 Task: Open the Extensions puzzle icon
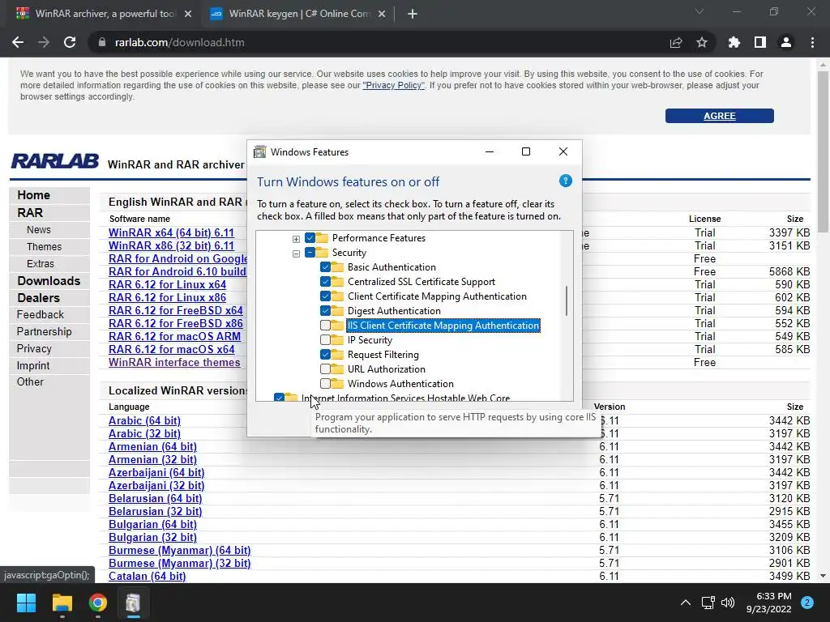pyautogui.click(x=734, y=42)
